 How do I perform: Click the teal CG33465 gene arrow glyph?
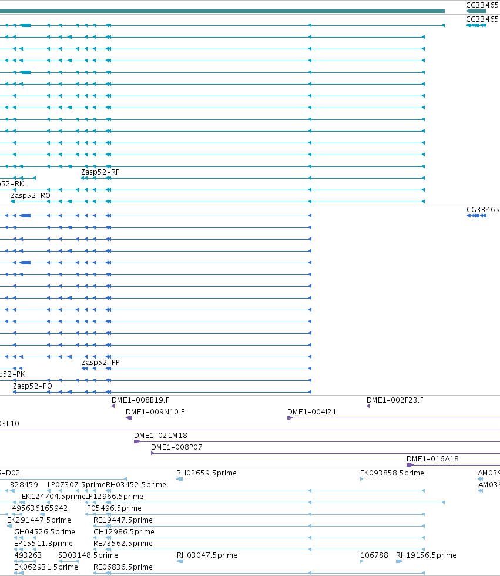[476, 11]
